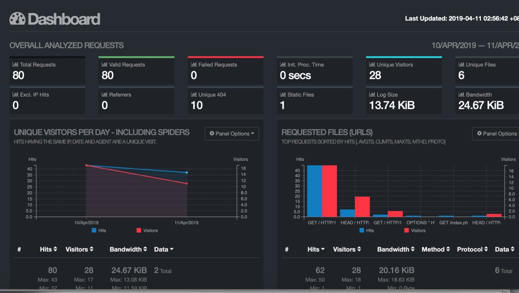Click the 10/Apr/2019 axis label

tap(86, 223)
